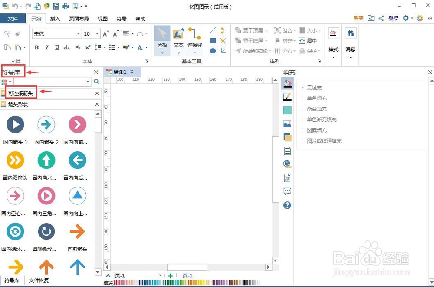Choose the 向前箭头 arrow shape
Image resolution: width=434 pixels, height=287 pixels.
77,231
